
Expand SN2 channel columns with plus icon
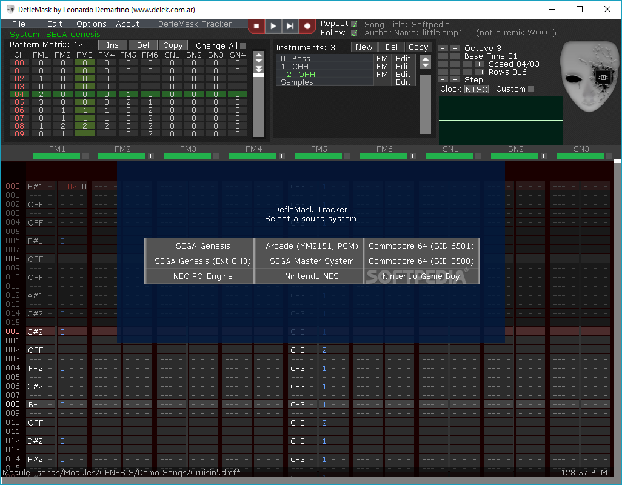tap(543, 156)
